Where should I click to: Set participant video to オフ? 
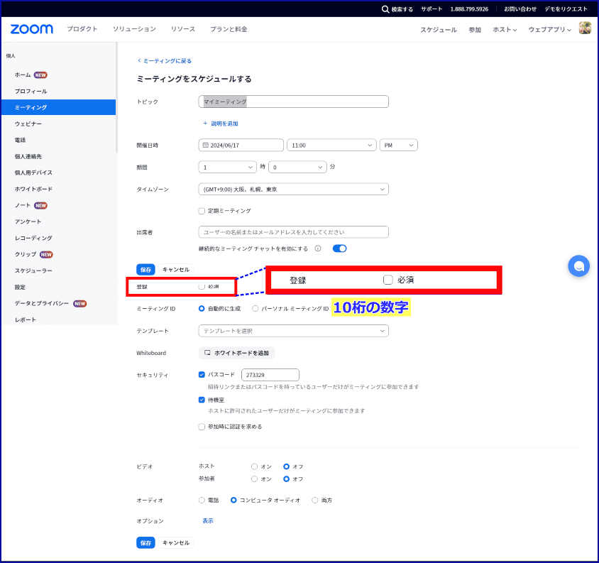(286, 479)
